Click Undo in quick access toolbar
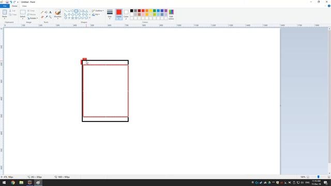 [x=11, y=2]
